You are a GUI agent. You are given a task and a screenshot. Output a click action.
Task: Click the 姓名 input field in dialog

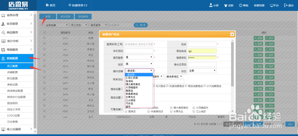coord(202,44)
